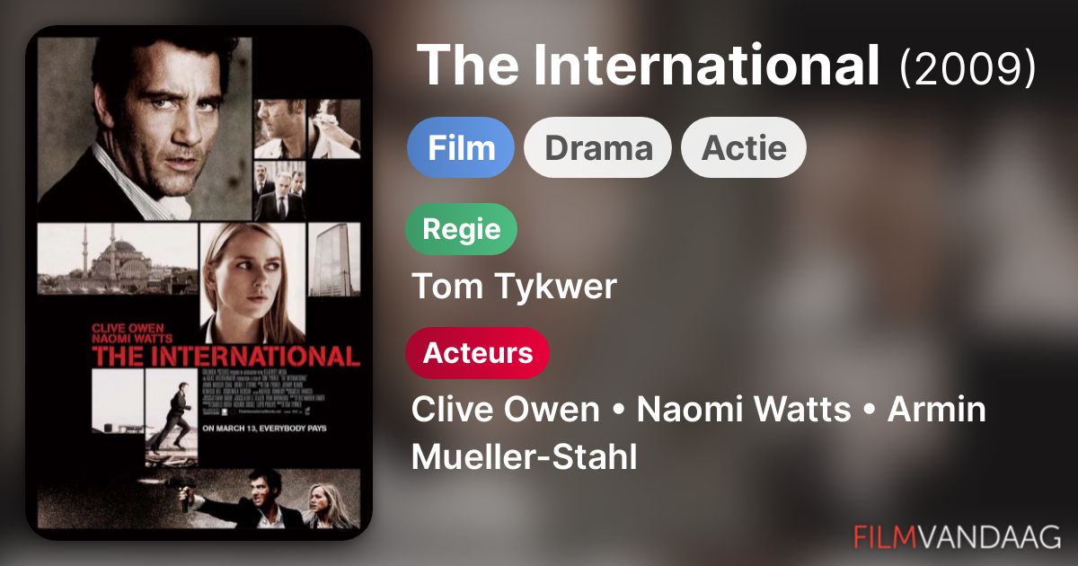The image size is (1078, 566).
Task: Select Naomi Watts in the actors list
Action: pos(744,410)
